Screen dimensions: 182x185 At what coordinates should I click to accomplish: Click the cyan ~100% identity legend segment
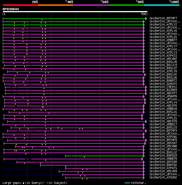point(162,5)
